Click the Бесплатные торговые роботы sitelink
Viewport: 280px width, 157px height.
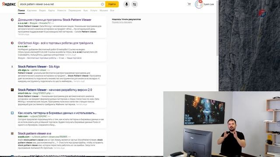coord(42,58)
